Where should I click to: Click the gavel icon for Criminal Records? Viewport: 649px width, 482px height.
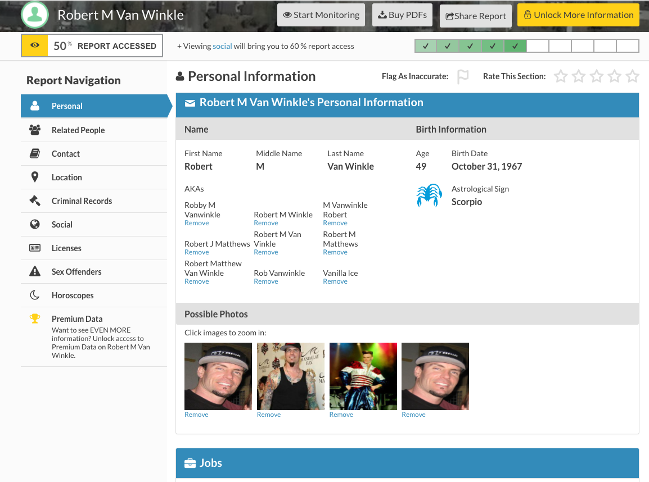35,201
